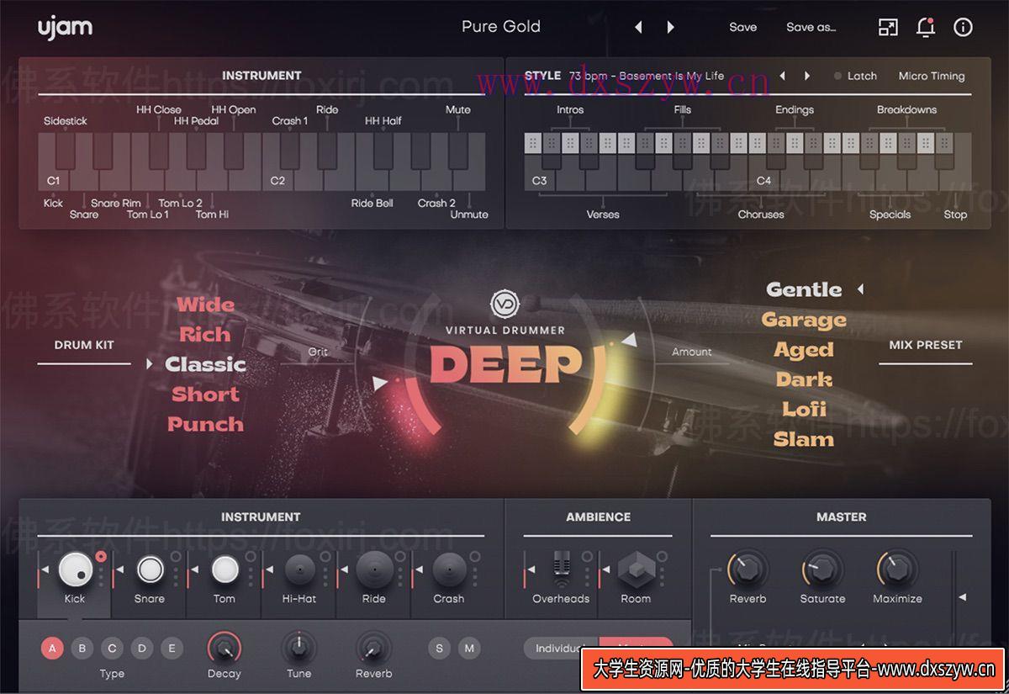Screen dimensions: 1009x694
Task: Go to next style with right arrow
Action: point(807,76)
